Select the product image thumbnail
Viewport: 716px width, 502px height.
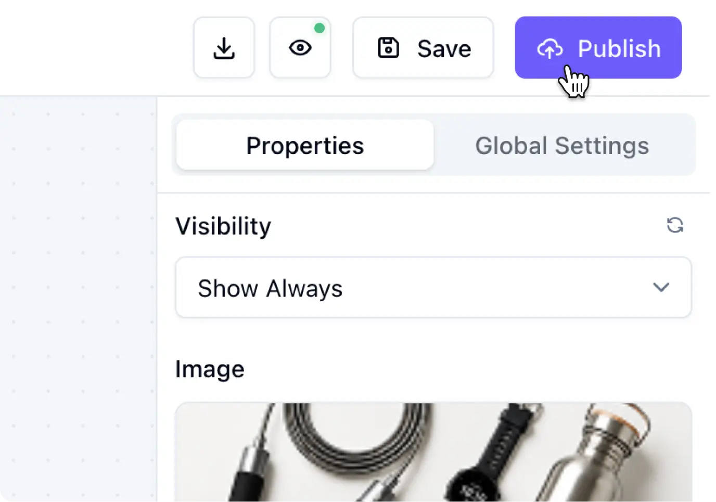point(433,452)
